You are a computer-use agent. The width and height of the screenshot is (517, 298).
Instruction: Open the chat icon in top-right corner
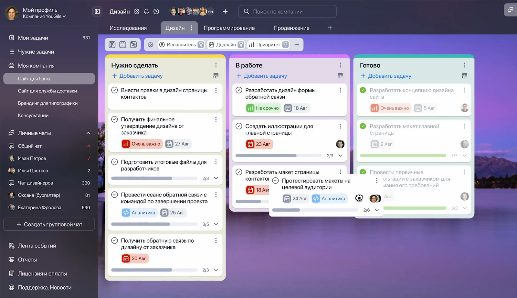tap(510, 10)
